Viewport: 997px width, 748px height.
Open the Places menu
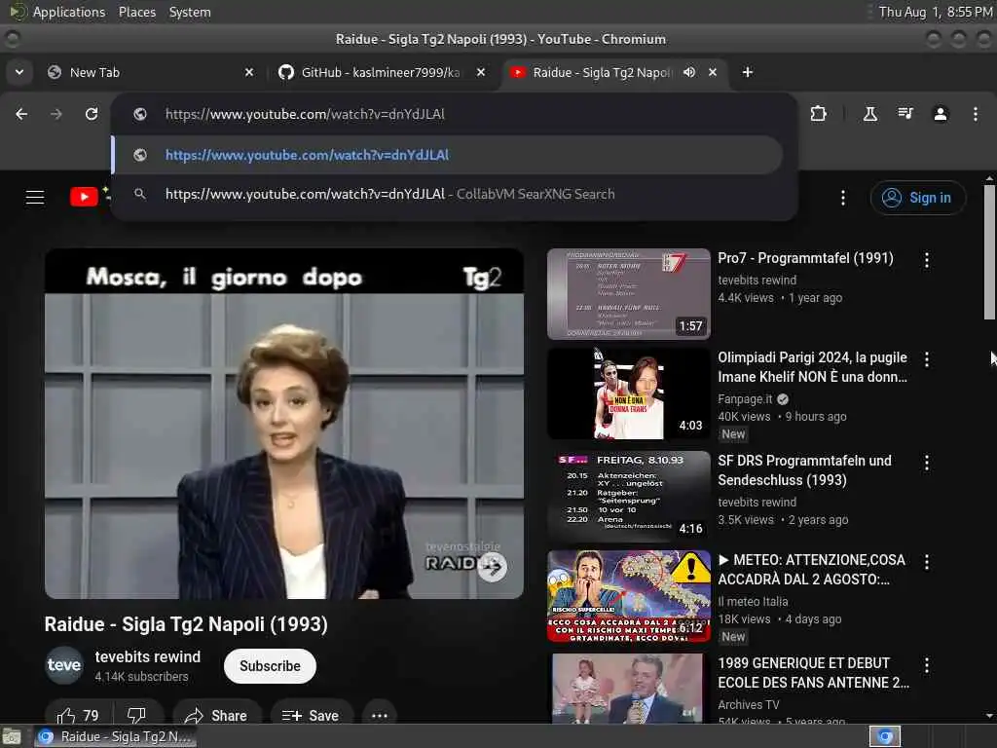(136, 12)
